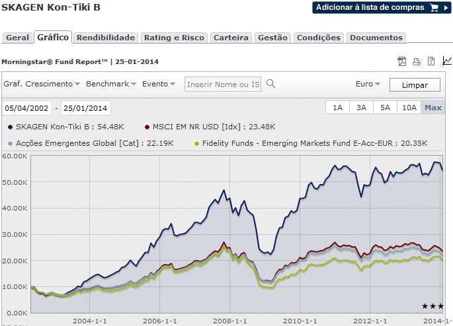Open the Rendibilidade tab
Screen dimensions: 453x326
(106, 38)
